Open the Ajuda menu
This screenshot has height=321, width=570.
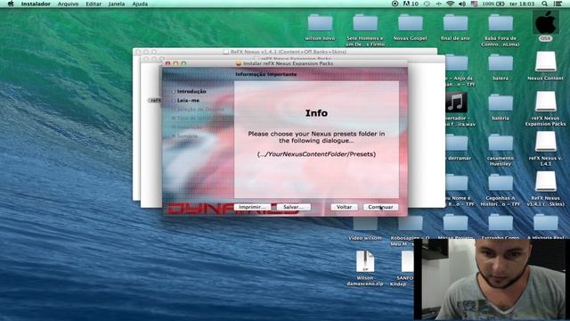[x=140, y=4]
